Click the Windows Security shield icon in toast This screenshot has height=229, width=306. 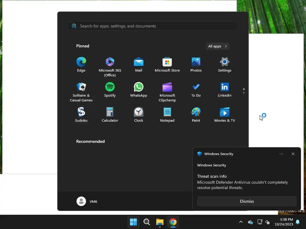[x=199, y=154]
